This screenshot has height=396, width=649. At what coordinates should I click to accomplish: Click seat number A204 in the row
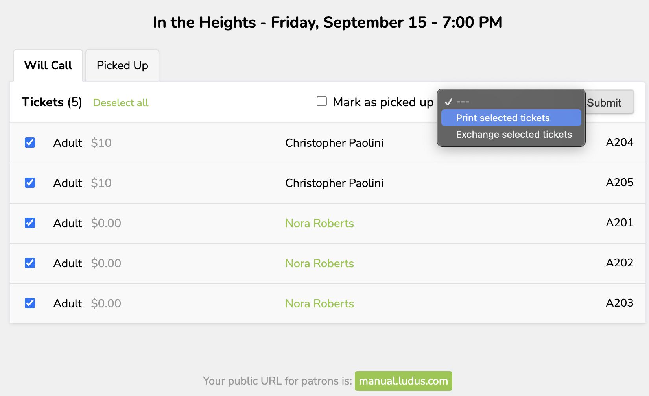pyautogui.click(x=619, y=142)
